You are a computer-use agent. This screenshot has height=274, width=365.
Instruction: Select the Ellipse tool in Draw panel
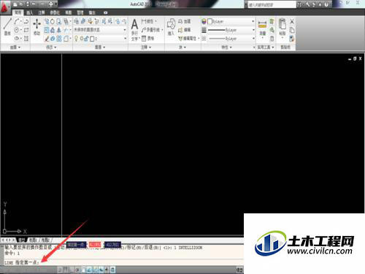(17, 39)
